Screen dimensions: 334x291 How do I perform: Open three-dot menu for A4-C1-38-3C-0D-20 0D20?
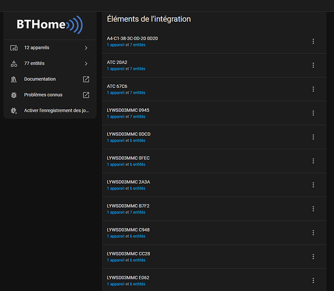[x=313, y=41]
